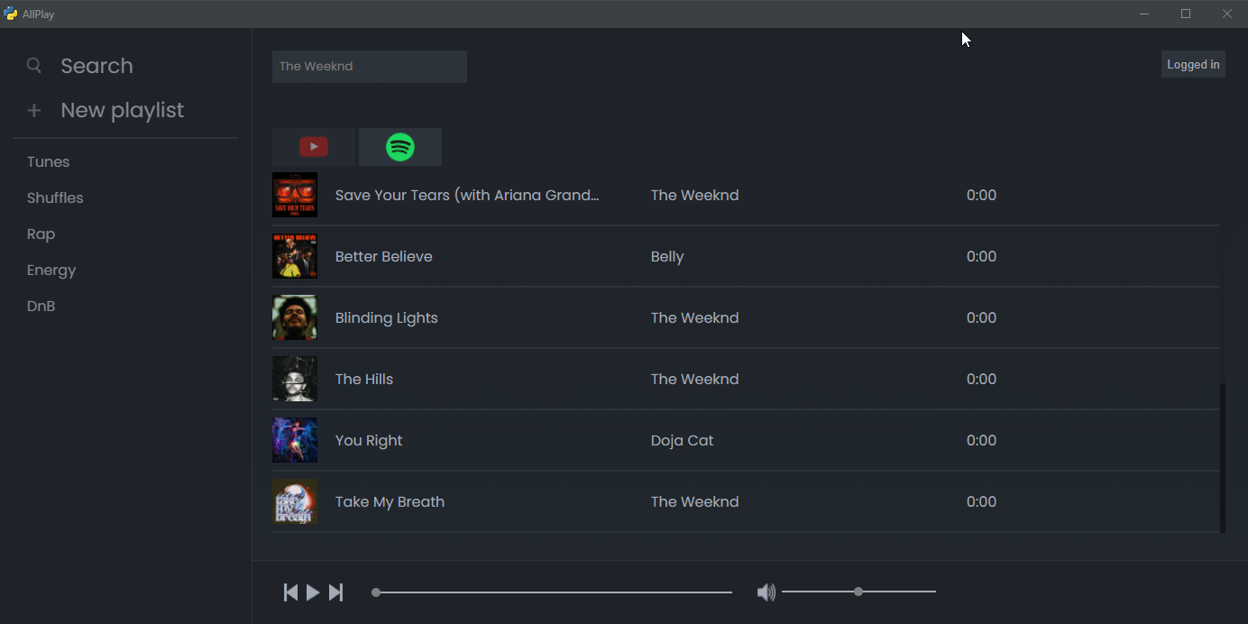Click The Weeknd artist in Blinding Lights row
Viewport: 1248px width, 624px height.
click(x=694, y=318)
